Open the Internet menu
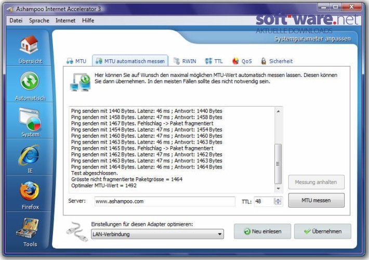The image size is (369, 260). (x=65, y=20)
